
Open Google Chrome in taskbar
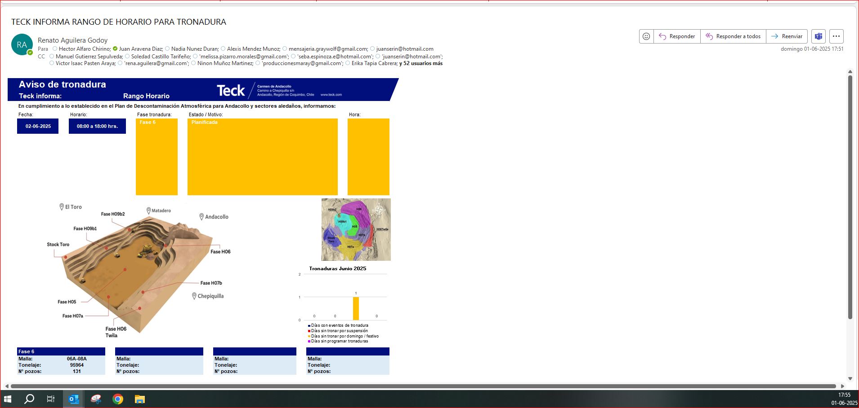tap(118, 399)
